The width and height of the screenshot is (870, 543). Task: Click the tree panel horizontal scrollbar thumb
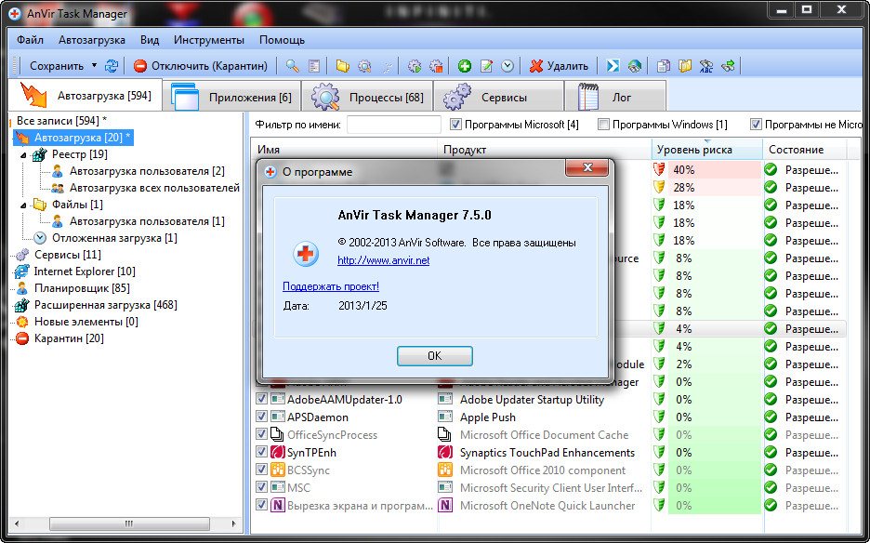[x=129, y=523]
